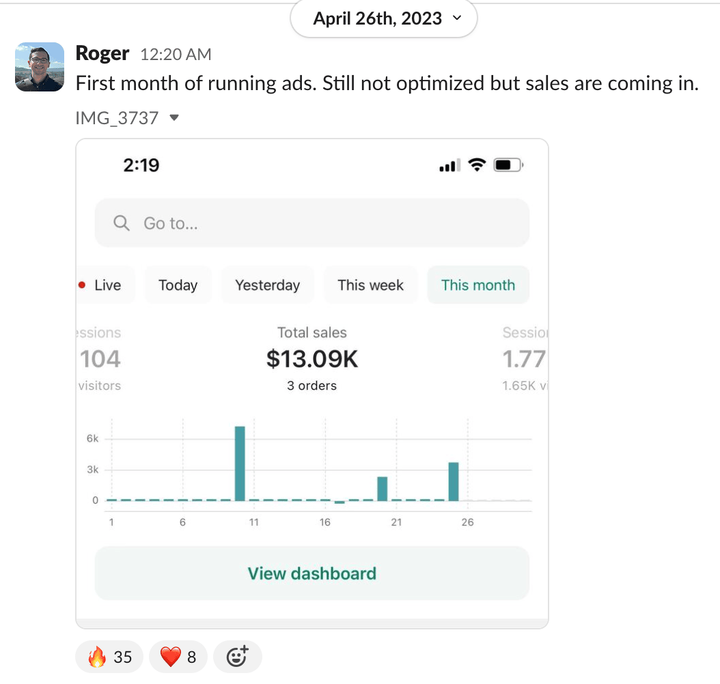
Task: Add the fire emoji reaction
Action: 109,657
